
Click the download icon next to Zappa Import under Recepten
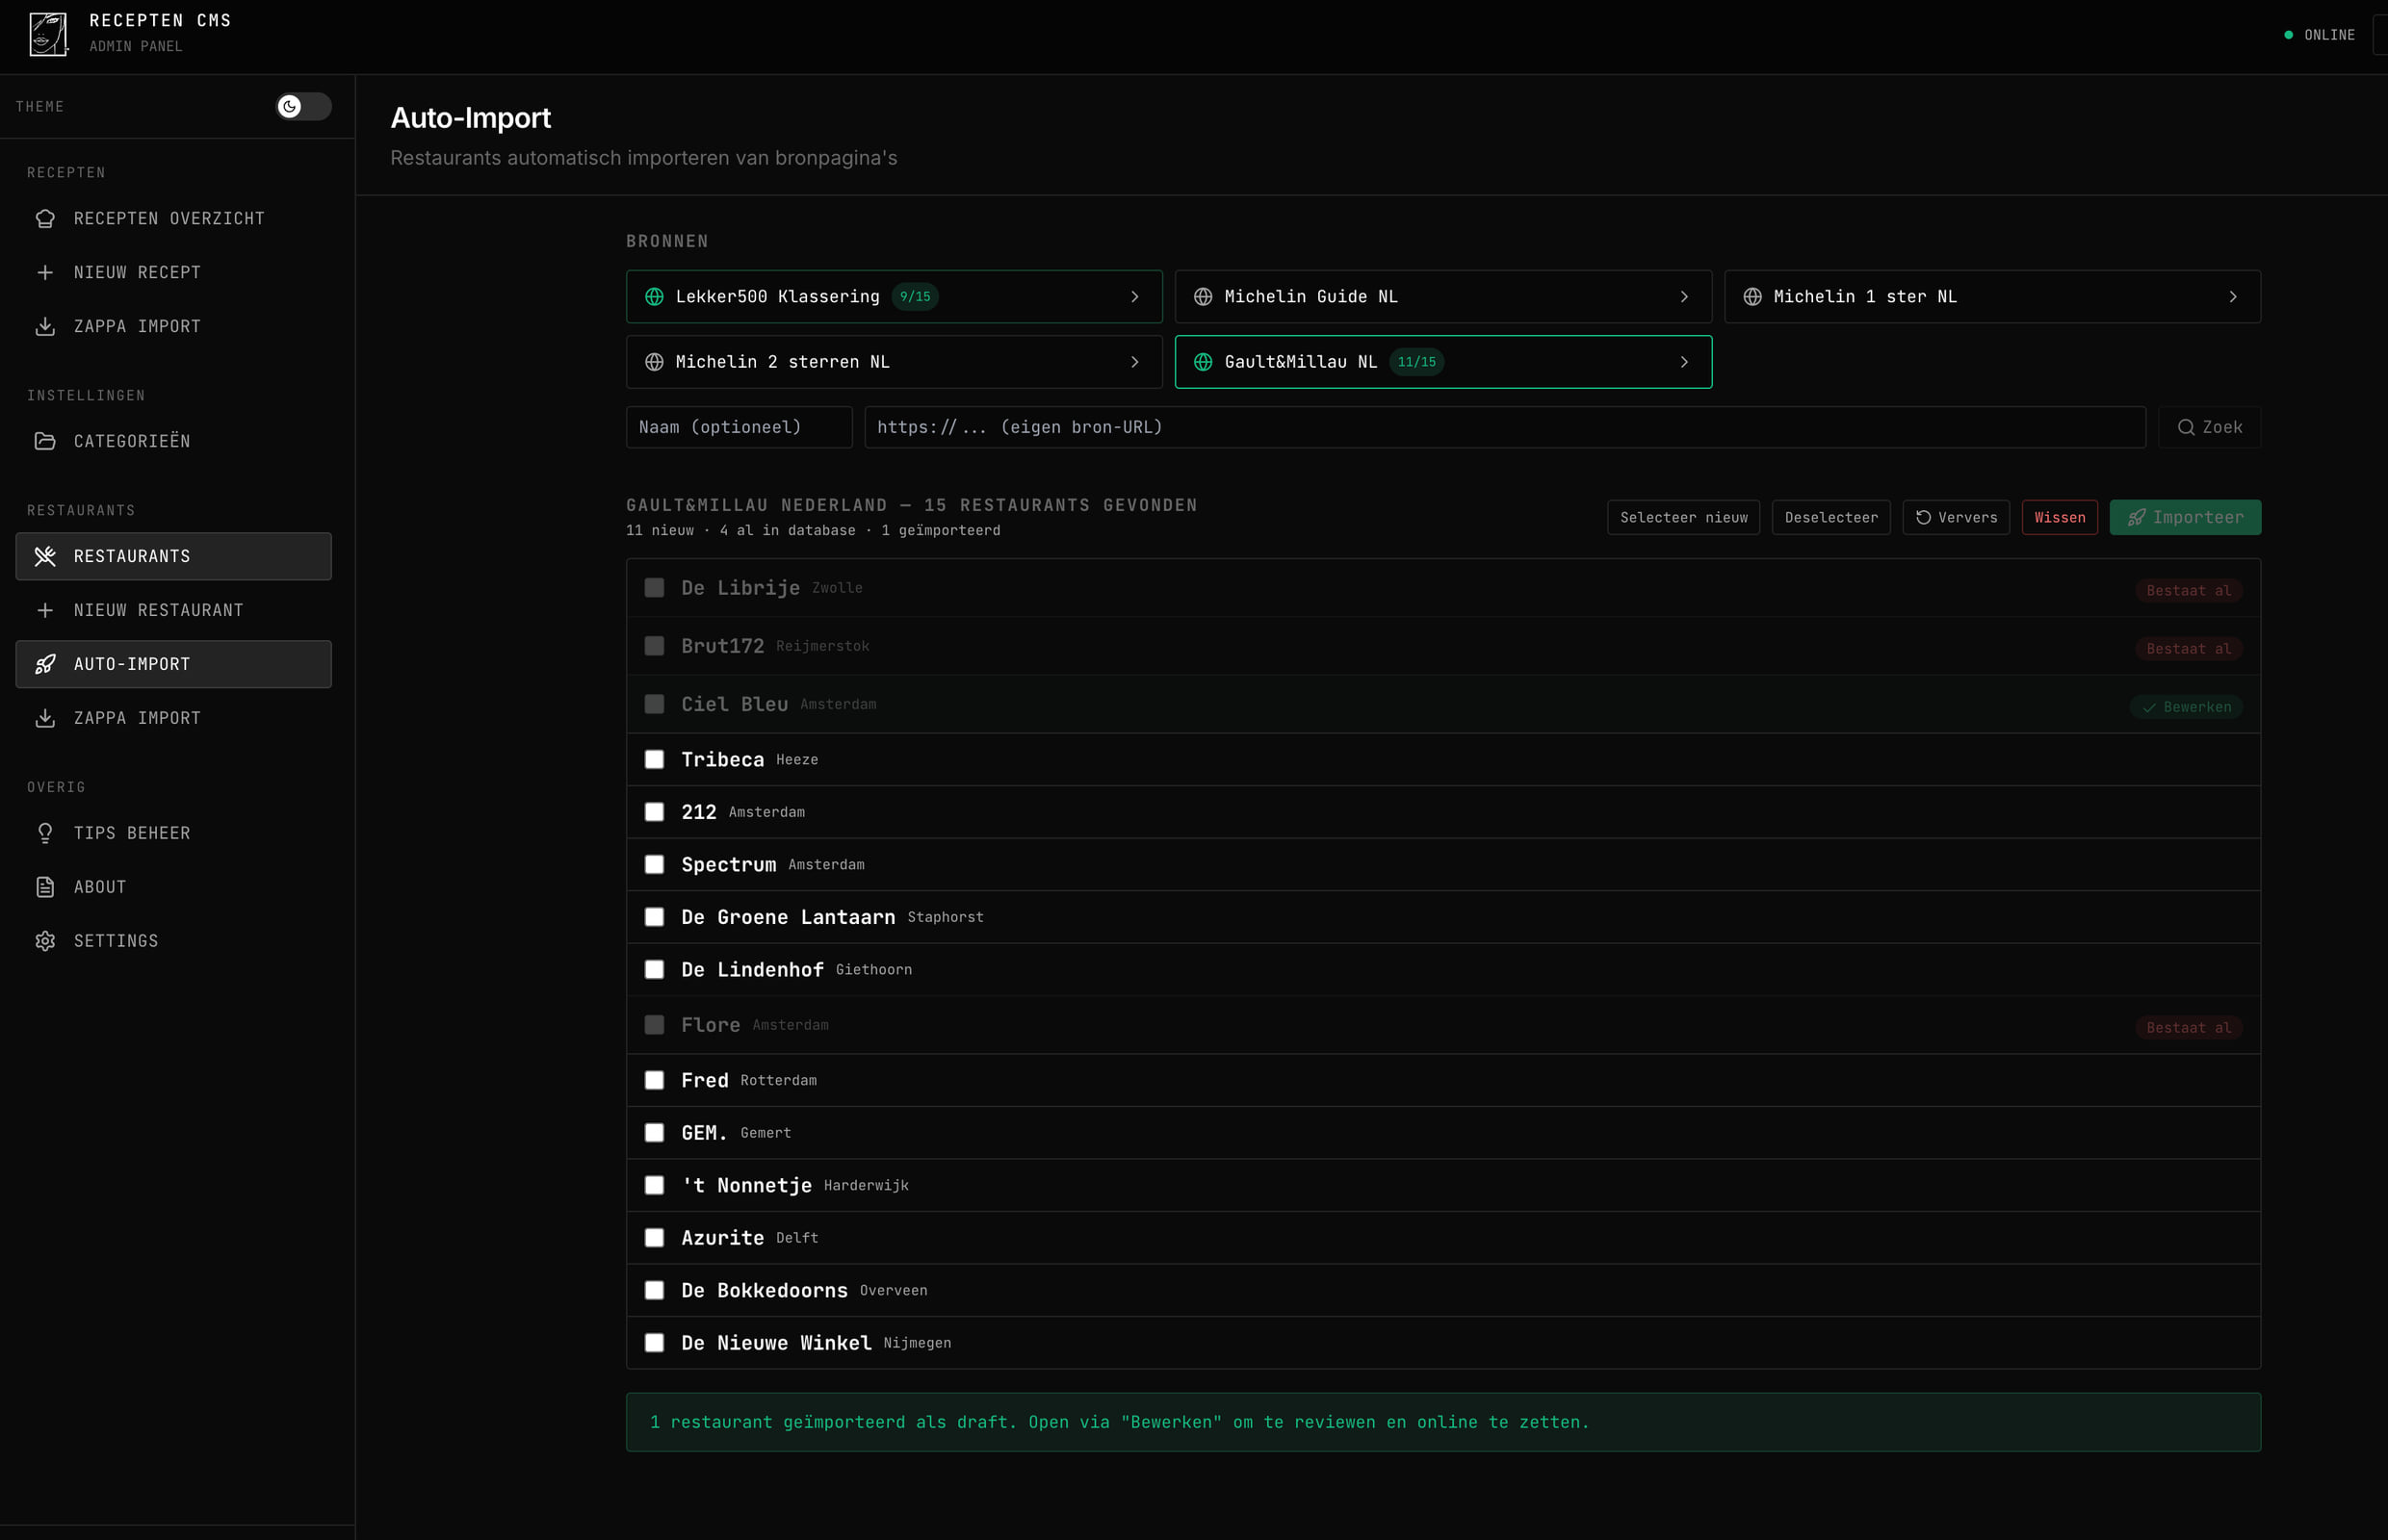click(x=45, y=326)
